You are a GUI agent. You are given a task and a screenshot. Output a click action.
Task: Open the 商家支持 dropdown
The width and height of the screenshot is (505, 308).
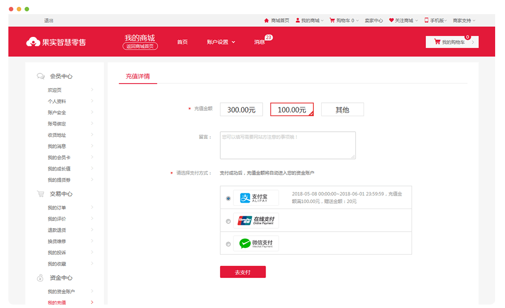coord(462,20)
